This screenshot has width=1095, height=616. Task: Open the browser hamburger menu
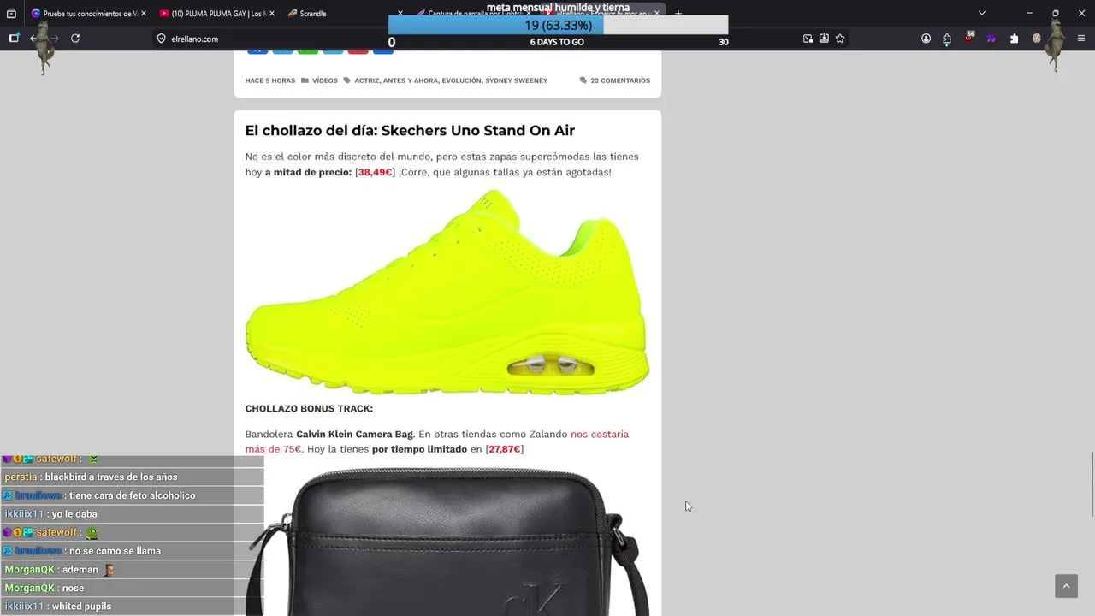click(1082, 38)
